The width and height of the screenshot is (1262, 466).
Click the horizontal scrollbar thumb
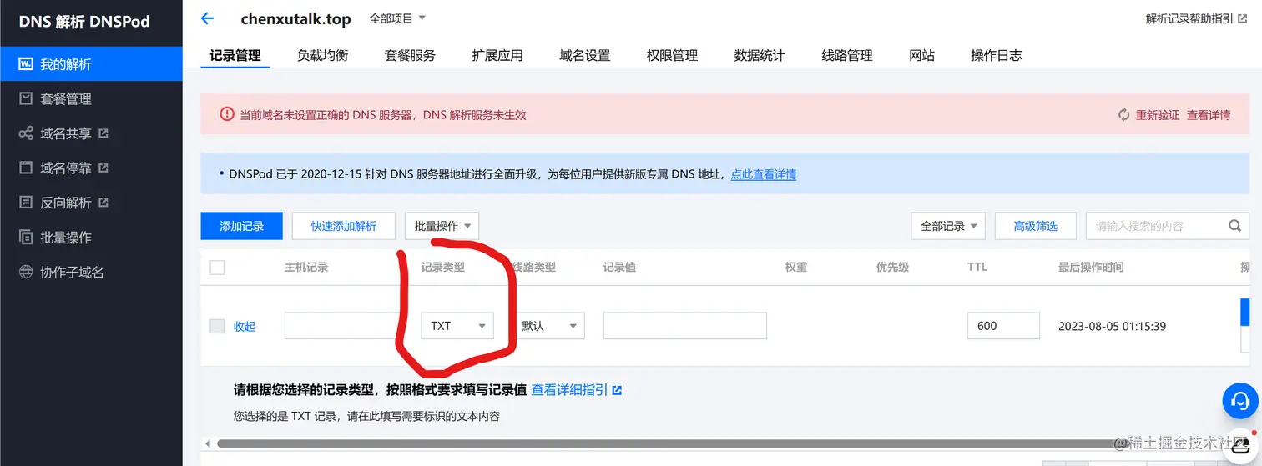pyautogui.click(x=672, y=443)
